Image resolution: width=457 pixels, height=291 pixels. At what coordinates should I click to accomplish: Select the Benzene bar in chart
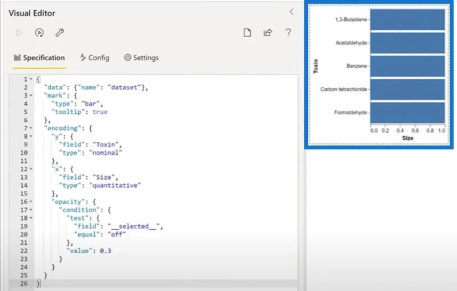(407, 66)
